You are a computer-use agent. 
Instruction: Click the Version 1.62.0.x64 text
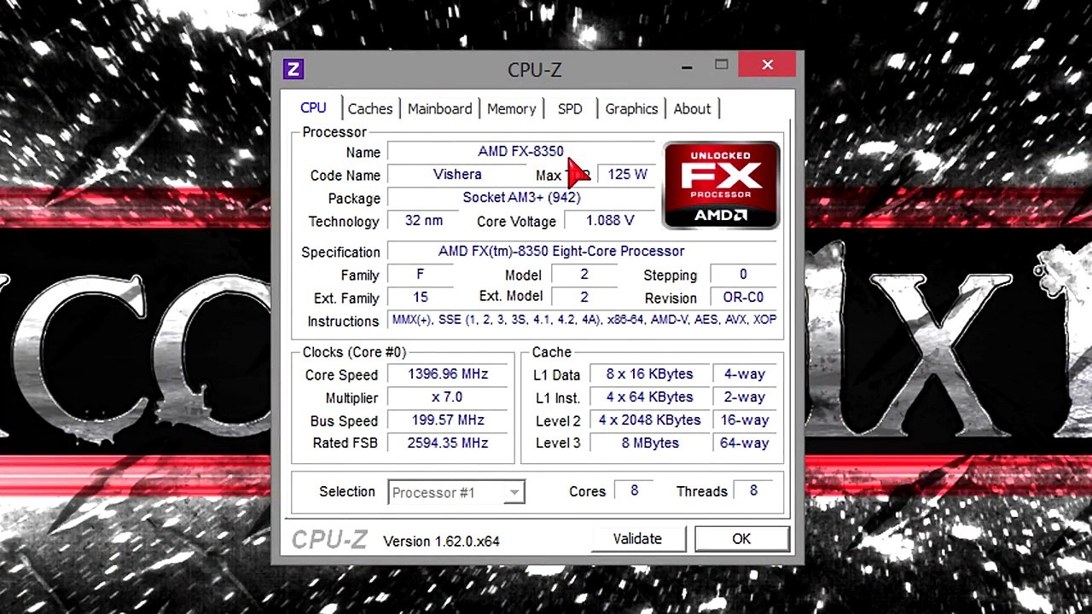tap(441, 541)
